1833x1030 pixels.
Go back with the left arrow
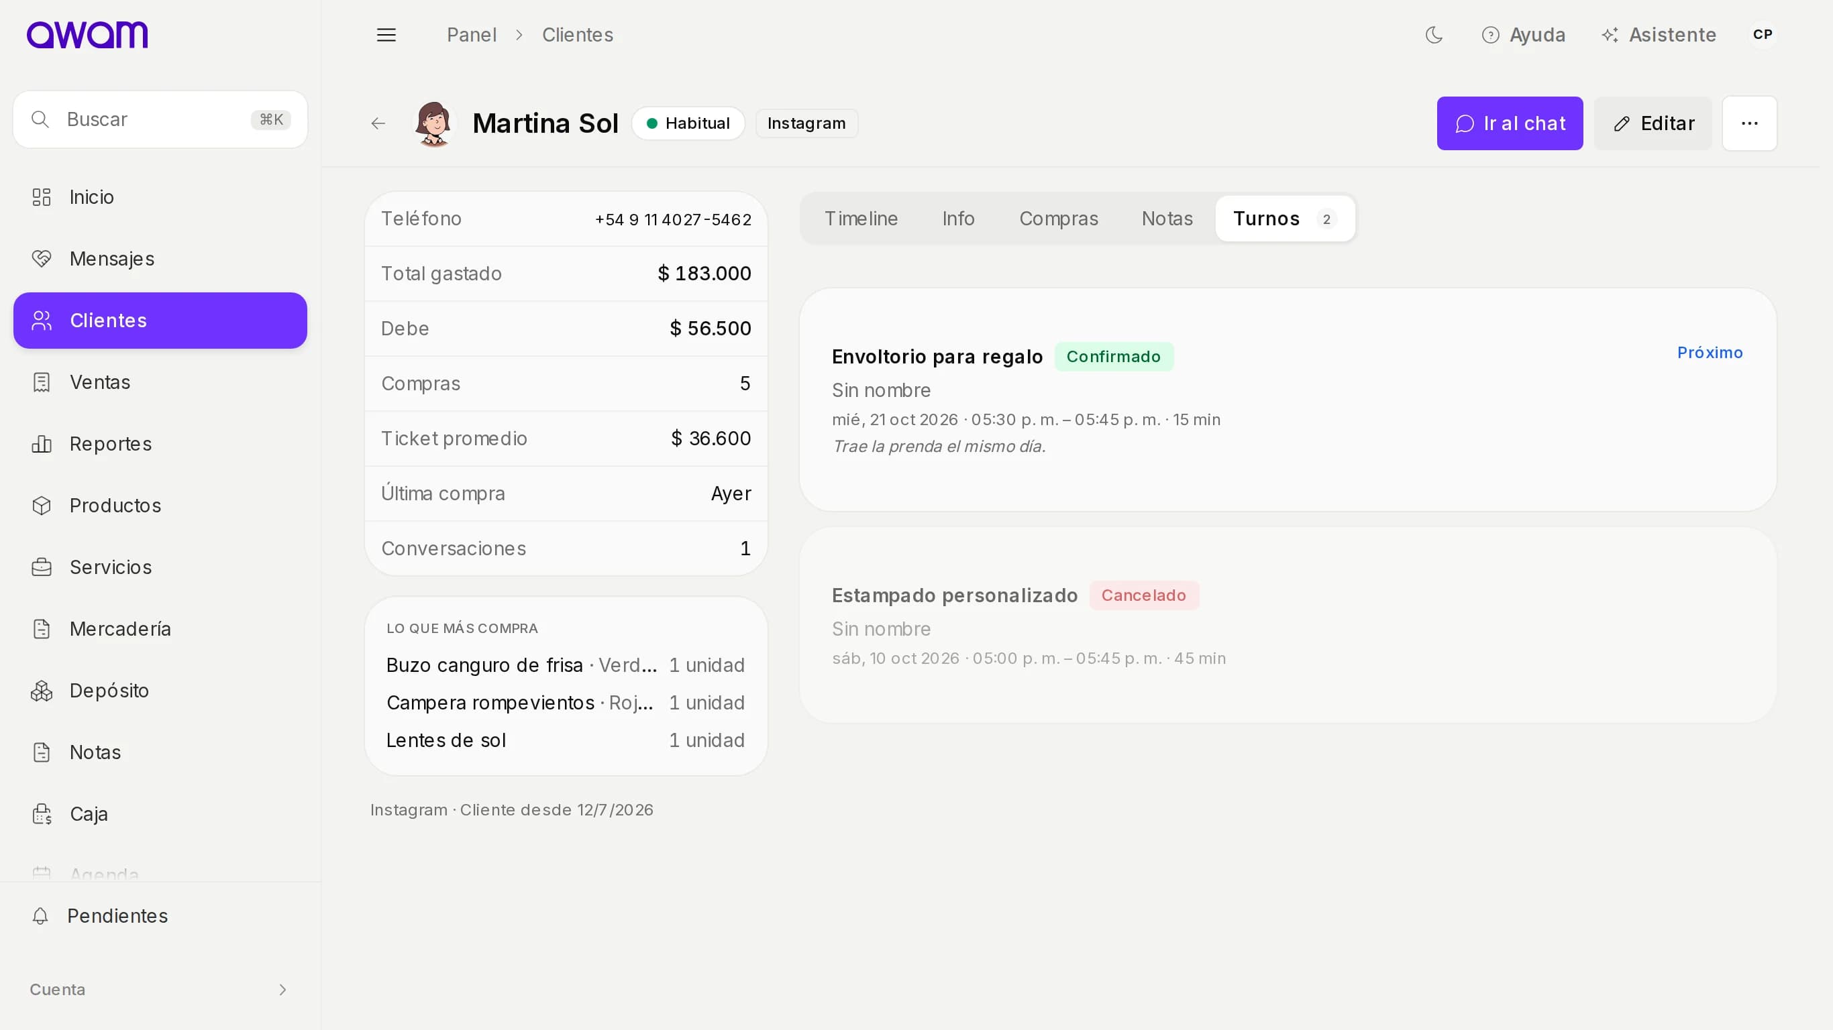[378, 124]
